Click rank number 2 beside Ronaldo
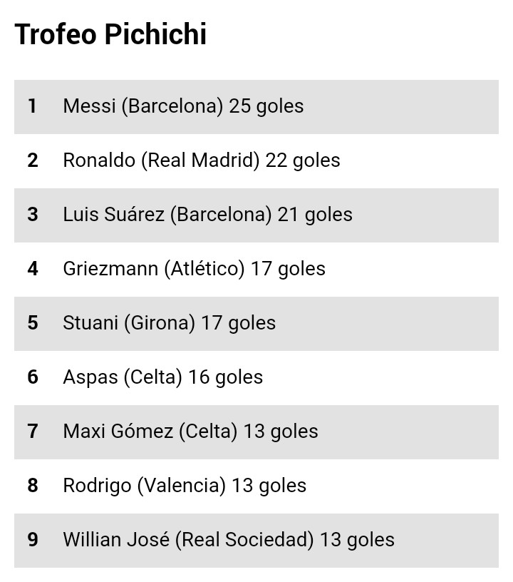Screen dimensions: 513x582 point(33,160)
